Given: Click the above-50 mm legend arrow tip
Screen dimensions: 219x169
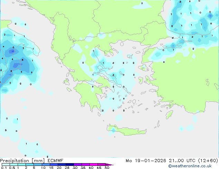Looking at the screenshot, I should [x=109, y=165].
